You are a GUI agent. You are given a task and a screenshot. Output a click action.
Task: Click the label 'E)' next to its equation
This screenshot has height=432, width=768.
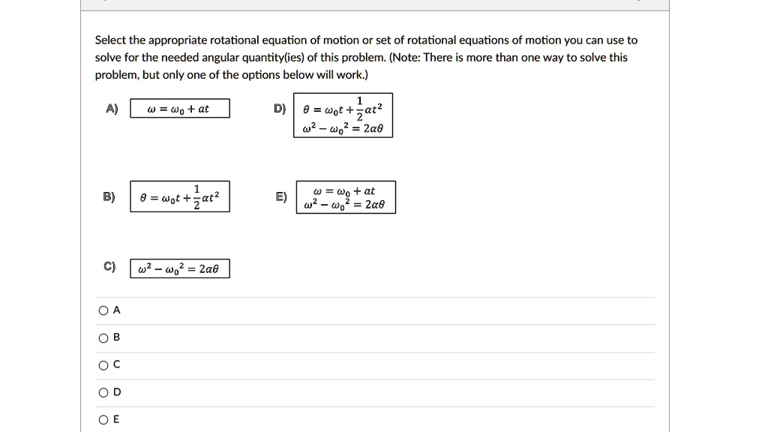[x=280, y=196]
